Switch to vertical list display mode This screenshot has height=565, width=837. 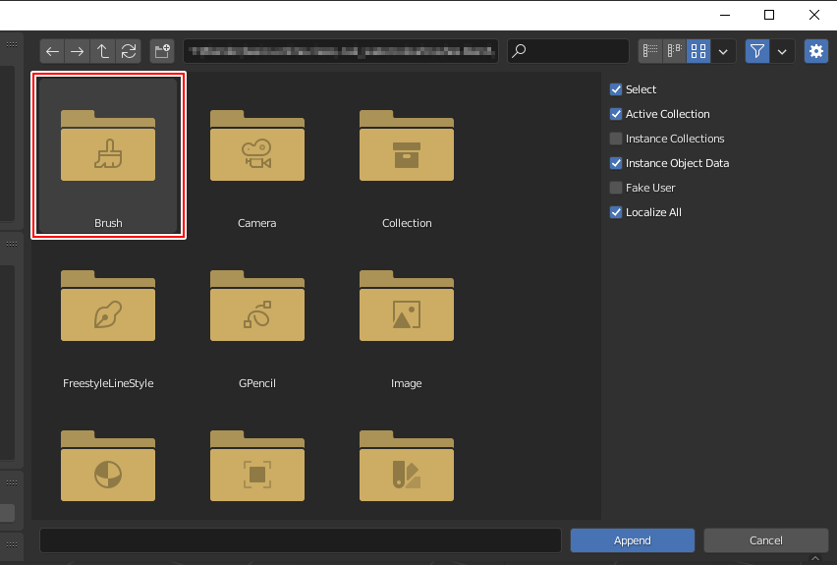650,51
